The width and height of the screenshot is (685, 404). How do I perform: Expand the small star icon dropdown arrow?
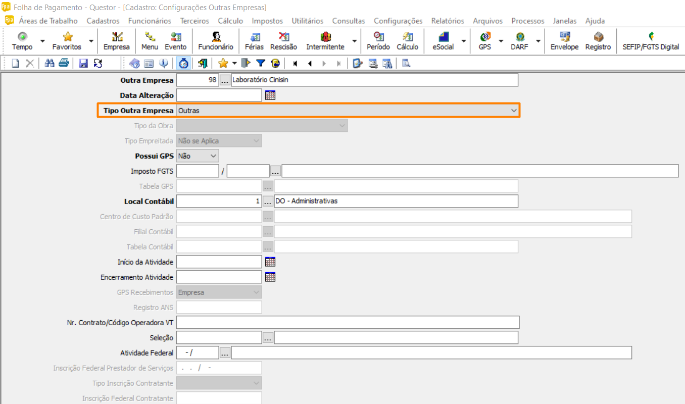(234, 63)
